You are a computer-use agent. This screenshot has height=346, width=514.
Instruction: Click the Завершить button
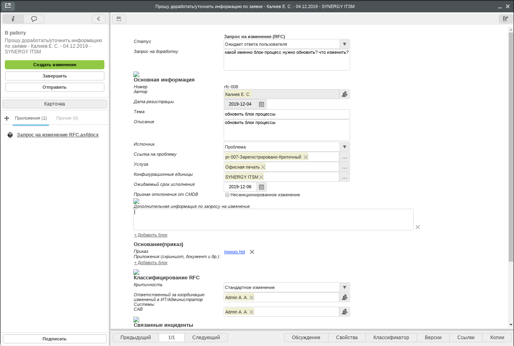point(55,76)
